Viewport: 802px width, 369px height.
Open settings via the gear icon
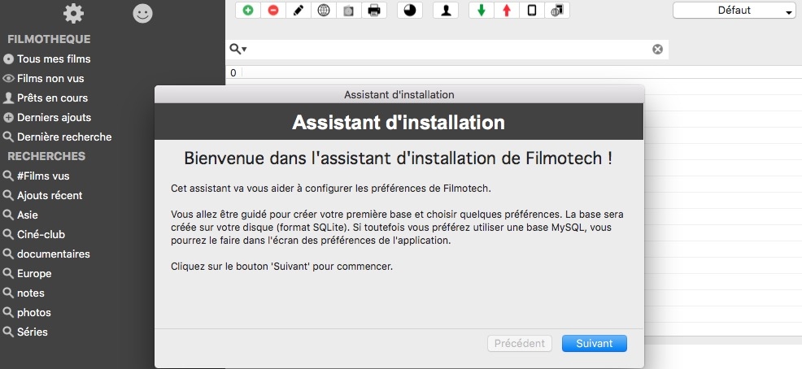pyautogui.click(x=73, y=13)
